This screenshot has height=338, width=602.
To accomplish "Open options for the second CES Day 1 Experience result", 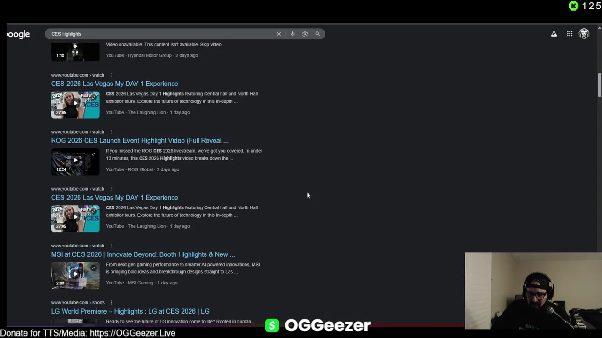I will click(111, 189).
